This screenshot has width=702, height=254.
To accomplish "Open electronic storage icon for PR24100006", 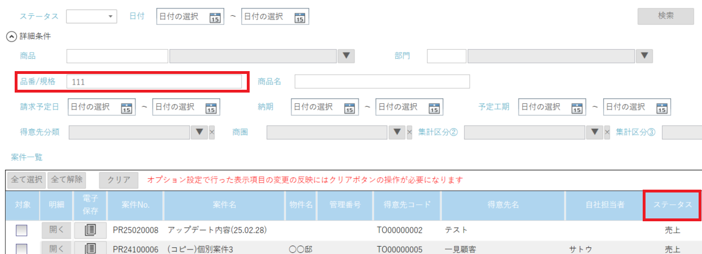I will click(x=90, y=248).
